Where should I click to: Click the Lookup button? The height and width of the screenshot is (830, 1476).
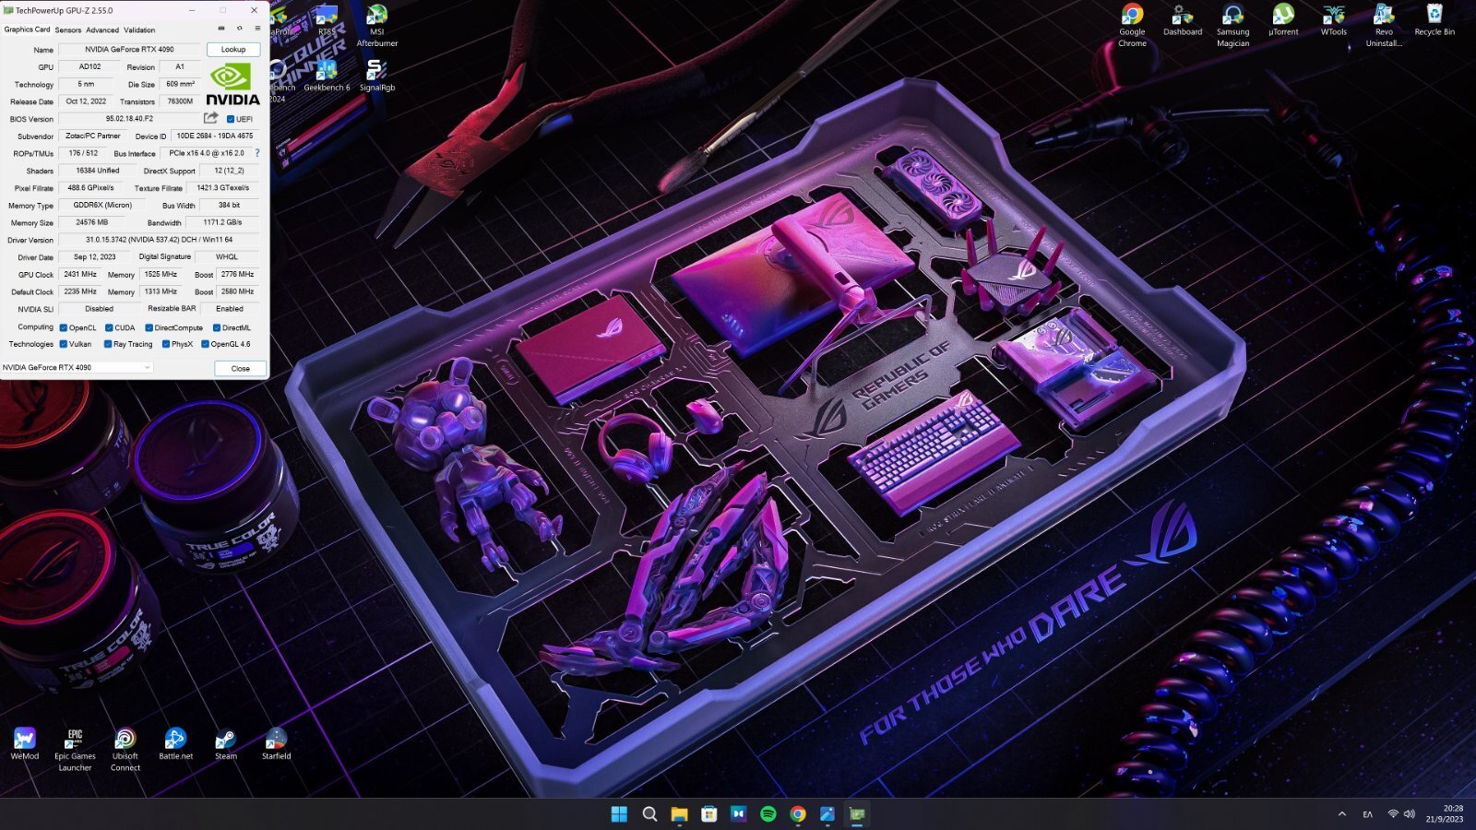(x=233, y=49)
